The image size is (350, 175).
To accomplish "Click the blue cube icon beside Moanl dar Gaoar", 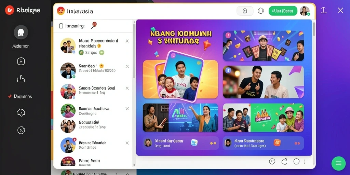I will click(x=194, y=143).
